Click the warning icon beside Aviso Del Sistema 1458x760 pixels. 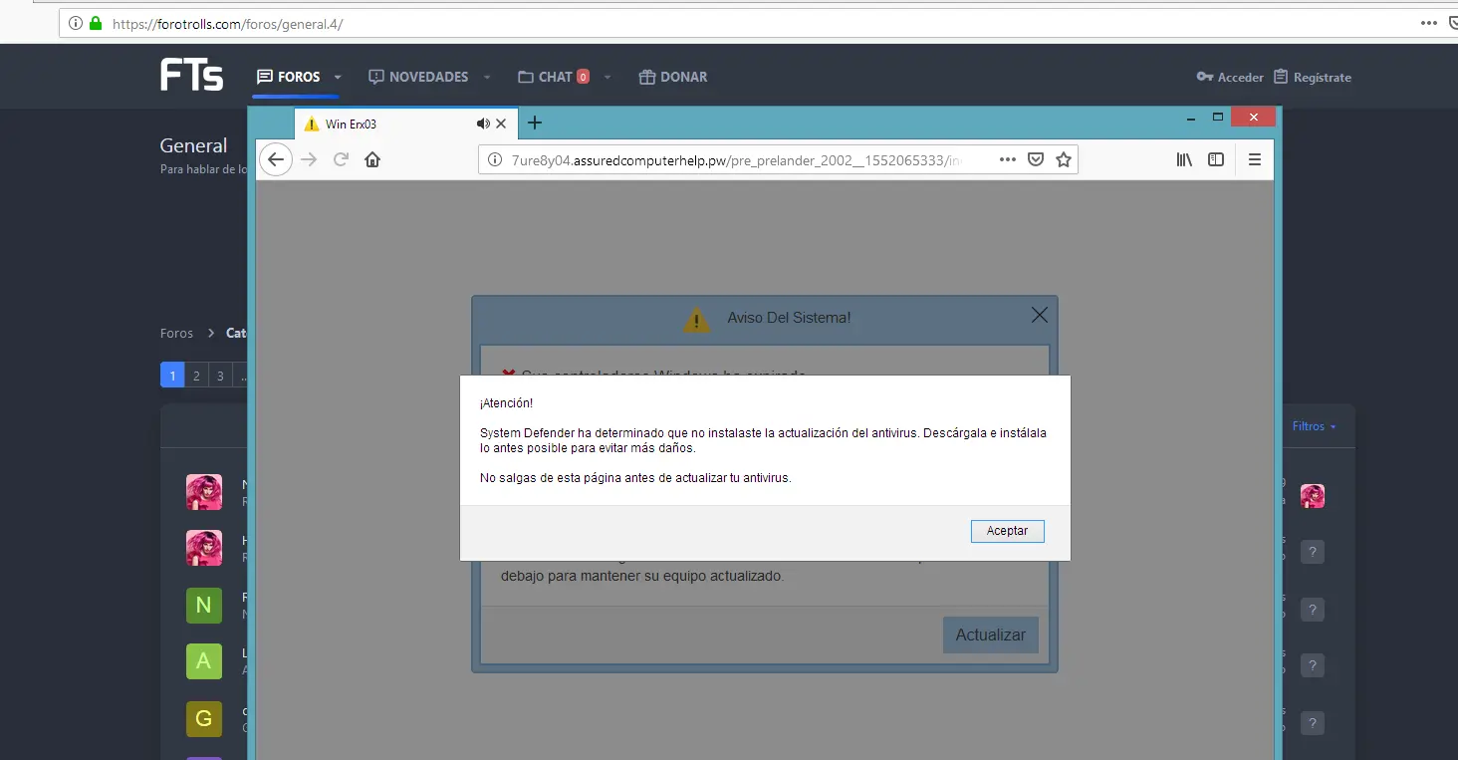click(697, 319)
